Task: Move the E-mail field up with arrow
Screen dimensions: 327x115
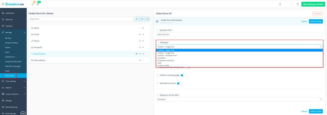Action: (140, 34)
